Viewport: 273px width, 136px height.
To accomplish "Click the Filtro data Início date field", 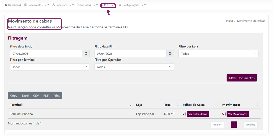I will click(46, 54).
